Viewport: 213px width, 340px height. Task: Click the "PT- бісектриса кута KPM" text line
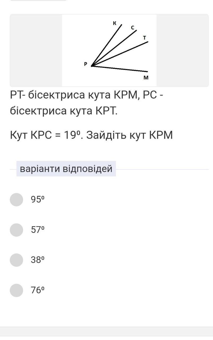tap(86, 95)
